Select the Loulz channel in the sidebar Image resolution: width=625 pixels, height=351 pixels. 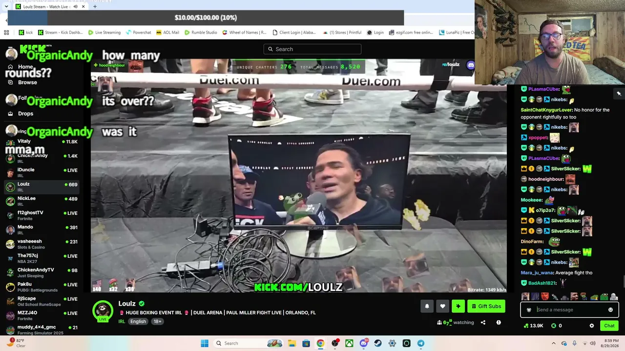pos(42,187)
